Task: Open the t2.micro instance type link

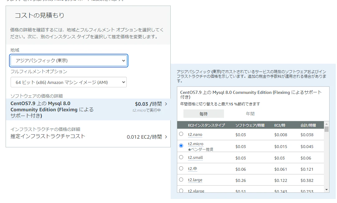Action: tap(196, 144)
